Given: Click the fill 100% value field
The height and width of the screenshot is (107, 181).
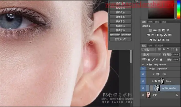Looking at the screenshot, I should [176, 60].
